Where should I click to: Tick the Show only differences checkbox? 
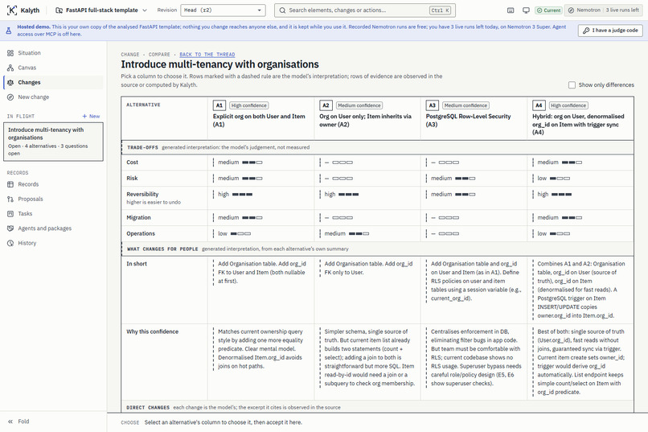pos(572,84)
